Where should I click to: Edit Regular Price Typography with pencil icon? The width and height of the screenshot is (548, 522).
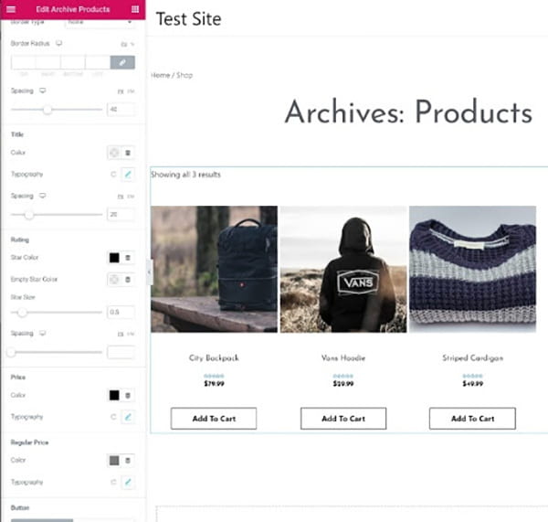(128, 482)
